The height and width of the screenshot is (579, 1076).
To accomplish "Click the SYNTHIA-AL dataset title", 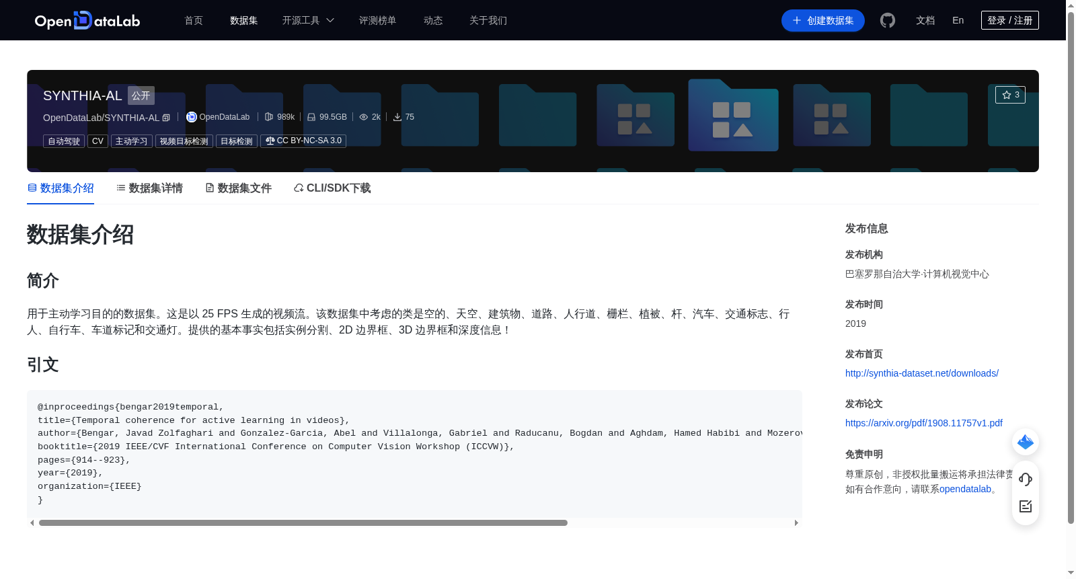I will [83, 95].
